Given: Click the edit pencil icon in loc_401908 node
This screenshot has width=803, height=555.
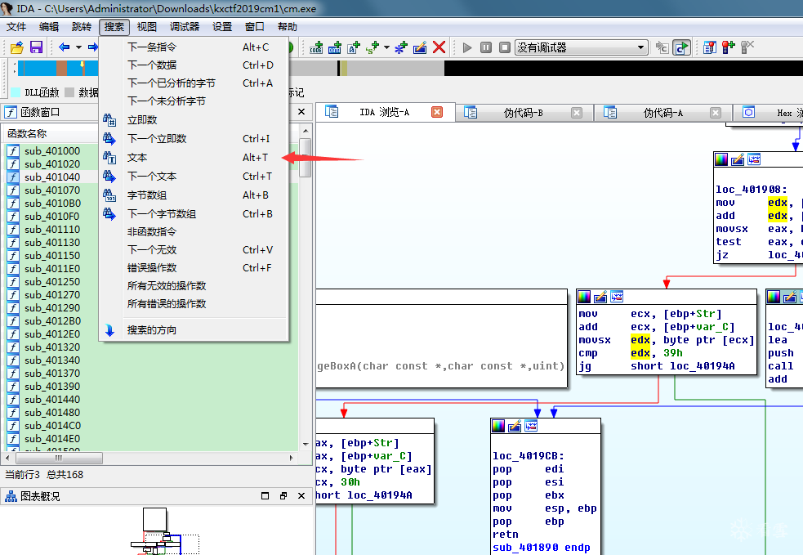Looking at the screenshot, I should pos(738,160).
